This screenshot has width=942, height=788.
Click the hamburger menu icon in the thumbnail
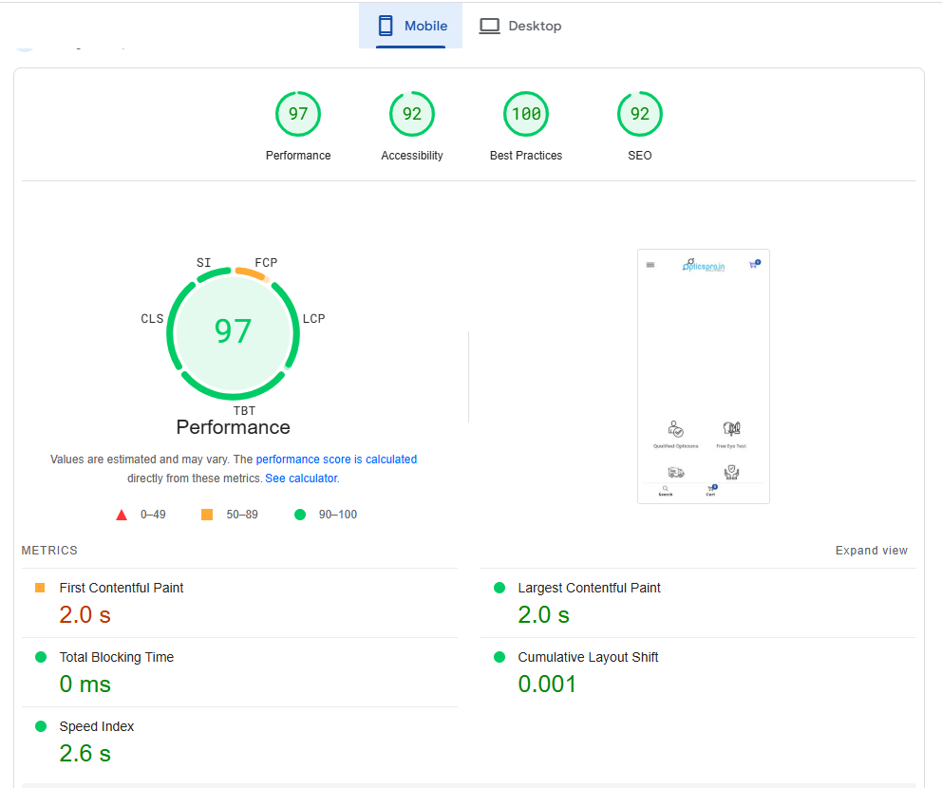[650, 265]
